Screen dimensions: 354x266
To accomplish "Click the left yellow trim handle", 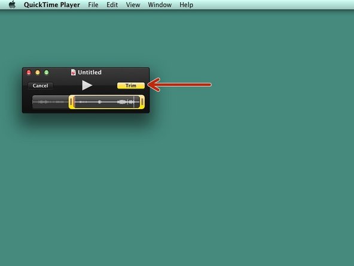I will (x=71, y=102).
